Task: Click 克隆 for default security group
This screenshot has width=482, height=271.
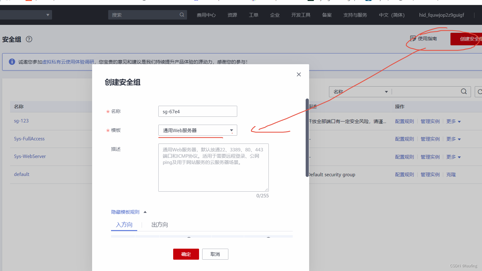Action: pyautogui.click(x=451, y=175)
